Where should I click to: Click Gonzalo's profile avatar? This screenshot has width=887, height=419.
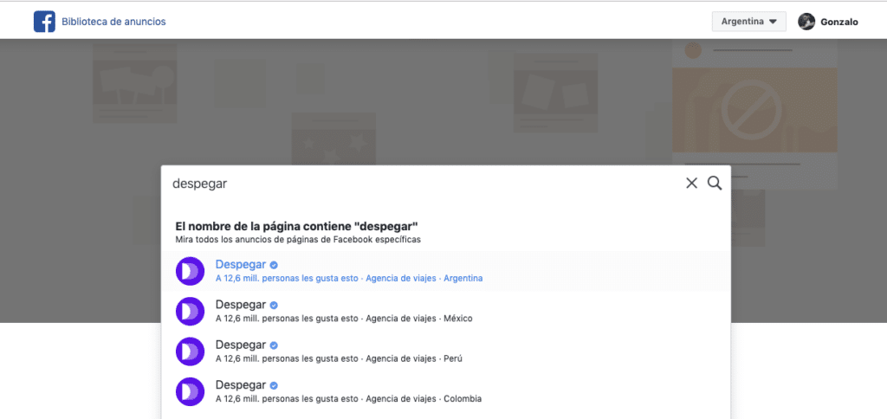click(806, 22)
